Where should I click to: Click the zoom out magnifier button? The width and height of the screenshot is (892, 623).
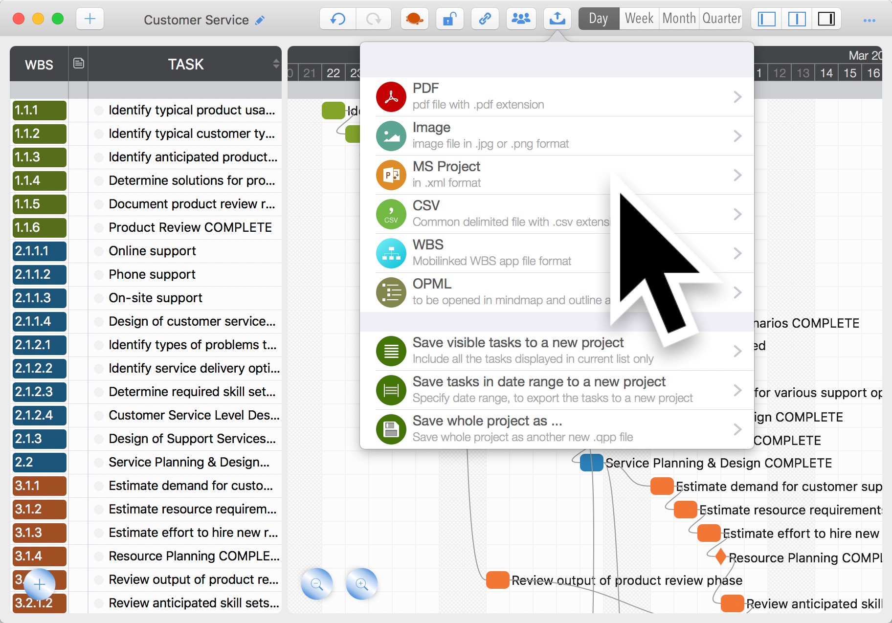click(317, 584)
